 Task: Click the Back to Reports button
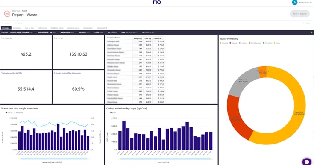pos(299,14)
